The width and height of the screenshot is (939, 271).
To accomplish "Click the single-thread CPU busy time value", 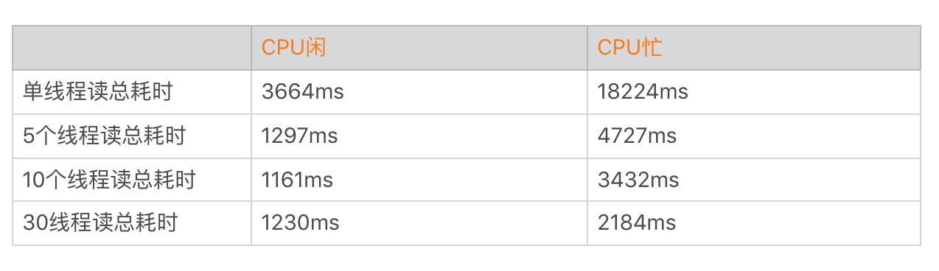I will click(x=643, y=92).
